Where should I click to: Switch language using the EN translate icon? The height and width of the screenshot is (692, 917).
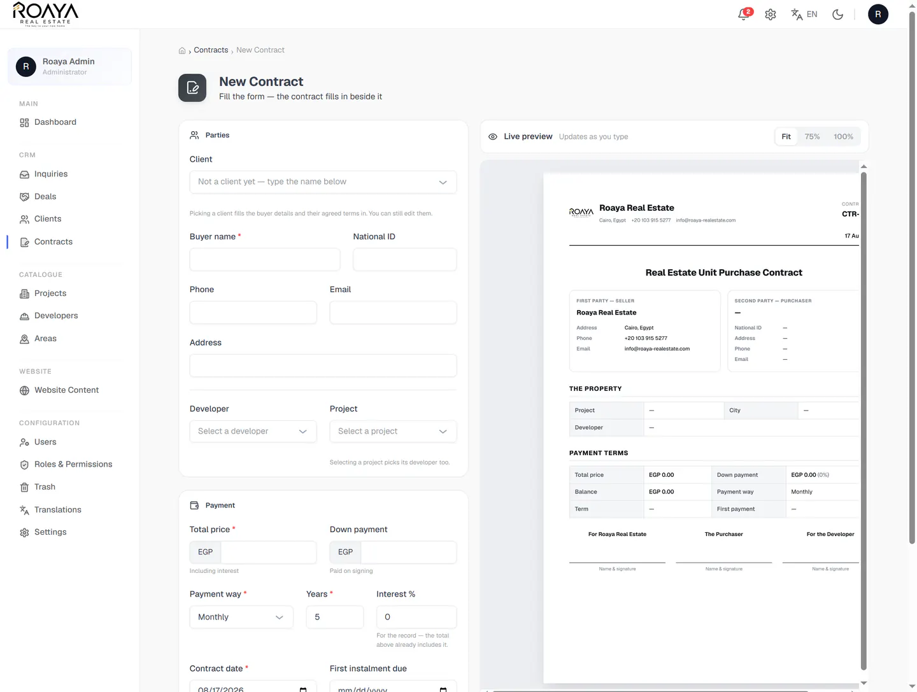point(804,14)
